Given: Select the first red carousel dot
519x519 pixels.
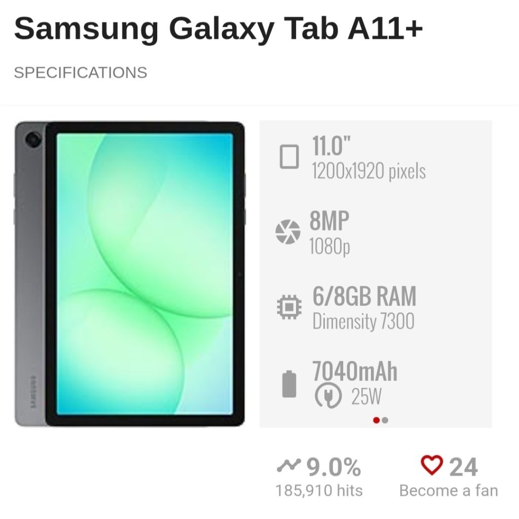Looking at the screenshot, I should (376, 420).
